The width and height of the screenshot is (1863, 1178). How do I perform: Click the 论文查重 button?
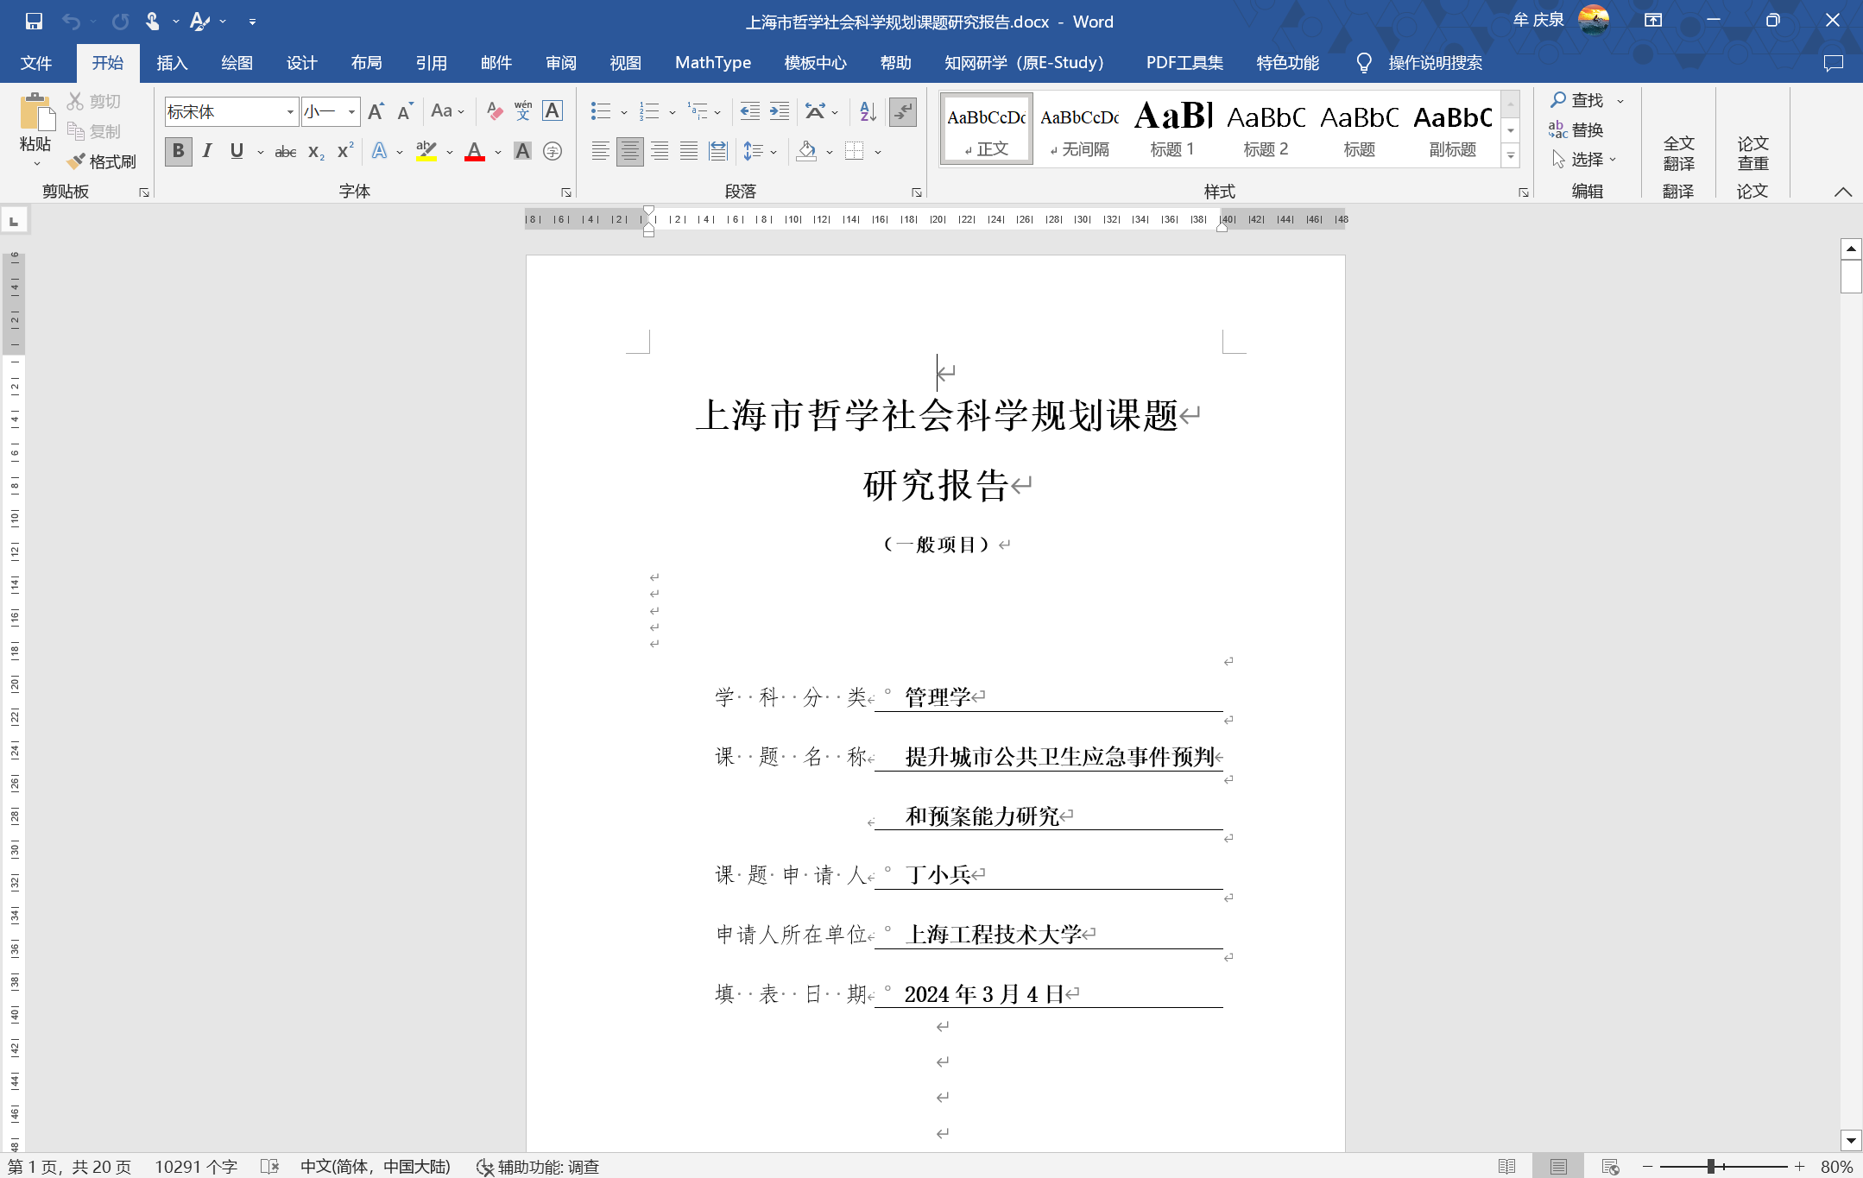tap(1752, 153)
